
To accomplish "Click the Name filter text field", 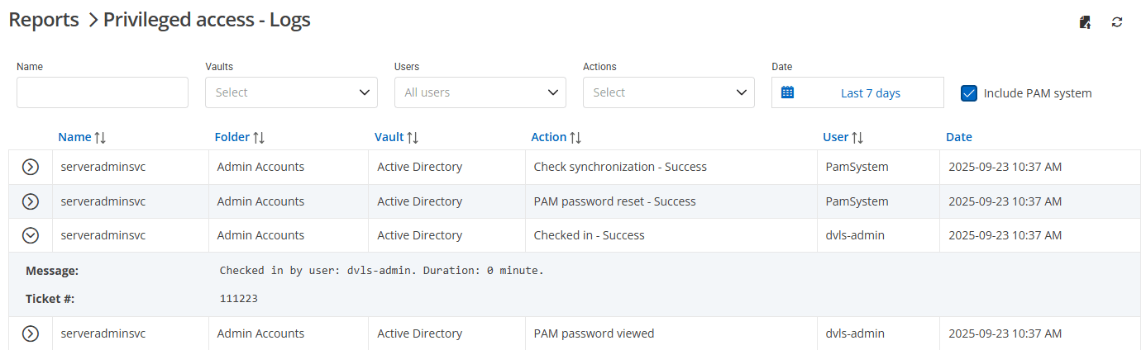I will coord(103,92).
